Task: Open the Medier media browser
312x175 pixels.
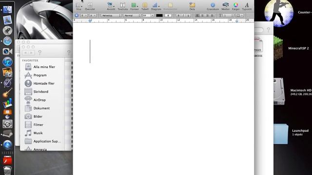Action: tap(225, 6)
